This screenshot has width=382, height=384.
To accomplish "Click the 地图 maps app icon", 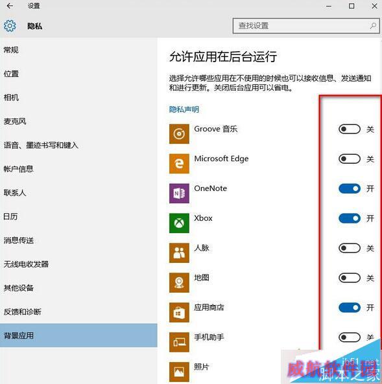I will coord(179,282).
